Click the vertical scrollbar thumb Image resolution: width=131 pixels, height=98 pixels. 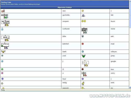click(130, 14)
